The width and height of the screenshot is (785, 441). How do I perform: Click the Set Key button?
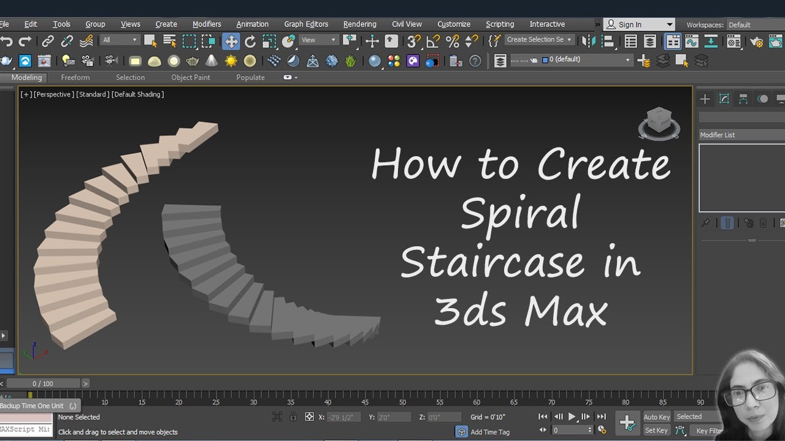pyautogui.click(x=656, y=431)
